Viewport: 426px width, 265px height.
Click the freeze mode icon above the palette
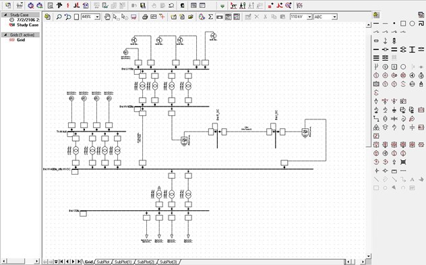coord(376,15)
